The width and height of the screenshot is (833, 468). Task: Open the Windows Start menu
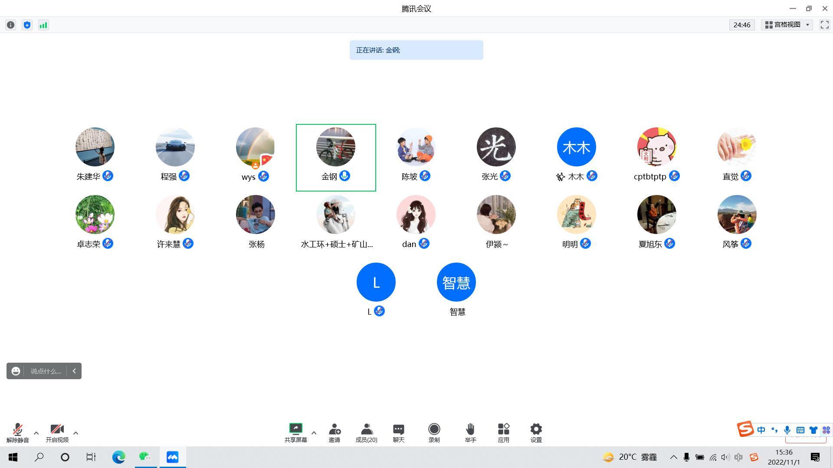click(13, 457)
